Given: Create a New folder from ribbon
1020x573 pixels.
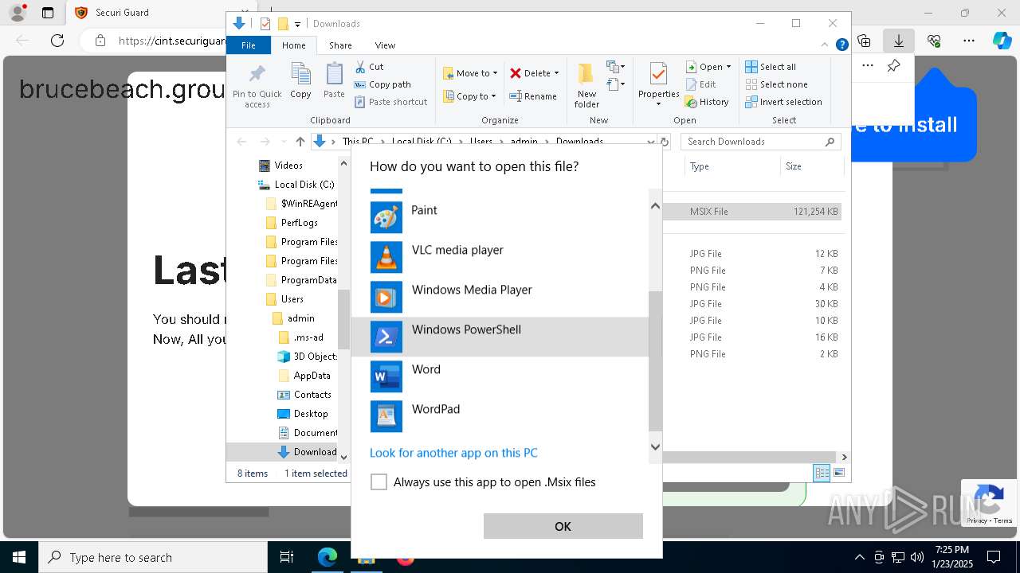Looking at the screenshot, I should (586, 85).
